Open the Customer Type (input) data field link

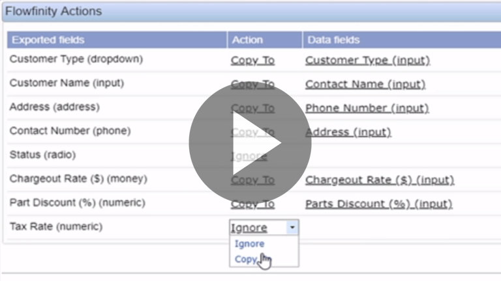pos(367,60)
